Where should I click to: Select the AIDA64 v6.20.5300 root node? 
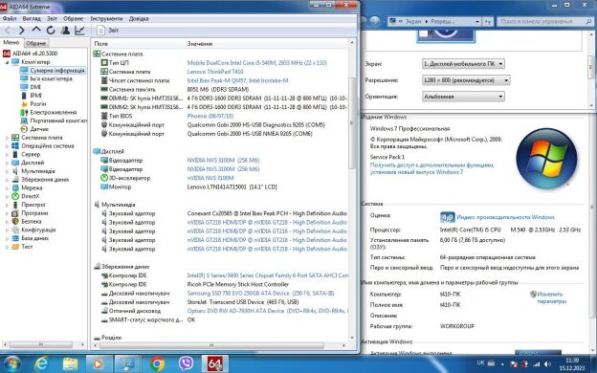(34, 54)
